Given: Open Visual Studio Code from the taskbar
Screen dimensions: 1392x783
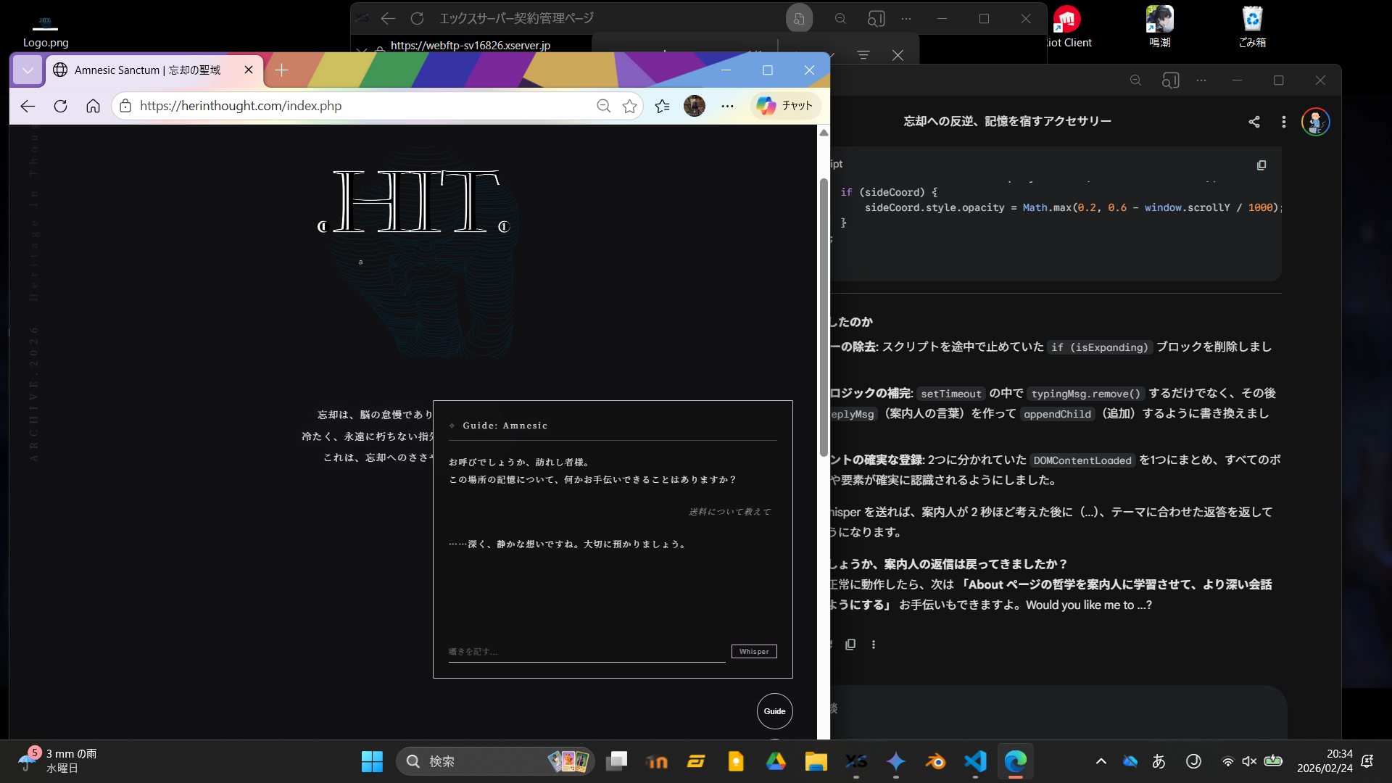Looking at the screenshot, I should 975,761.
